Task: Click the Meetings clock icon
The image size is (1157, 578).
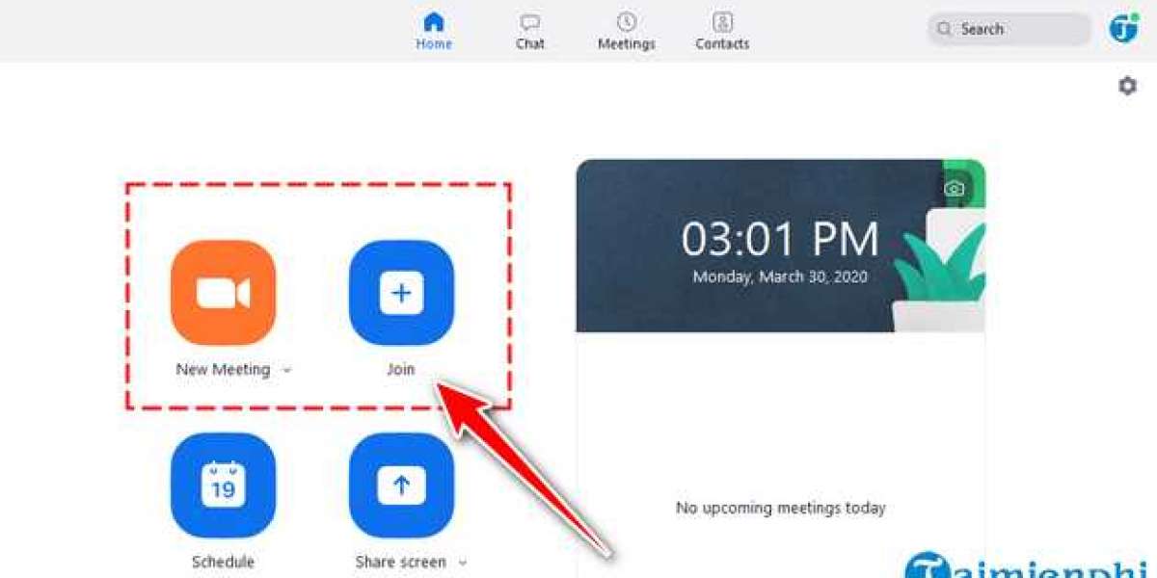Action: pos(627,21)
